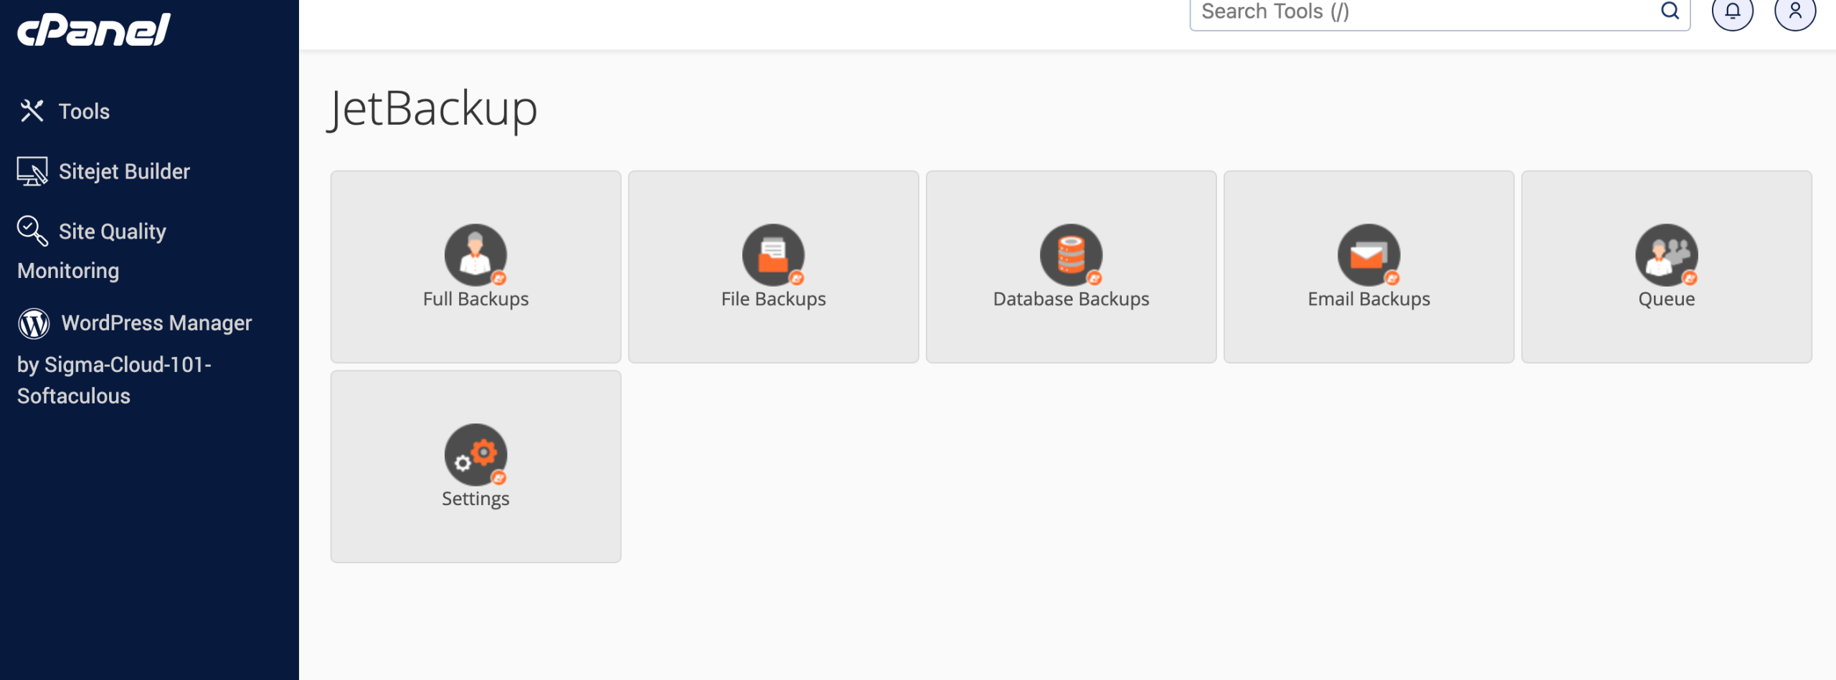Open the user account icon menu
Screen dimensions: 1836x680
tap(1795, 12)
